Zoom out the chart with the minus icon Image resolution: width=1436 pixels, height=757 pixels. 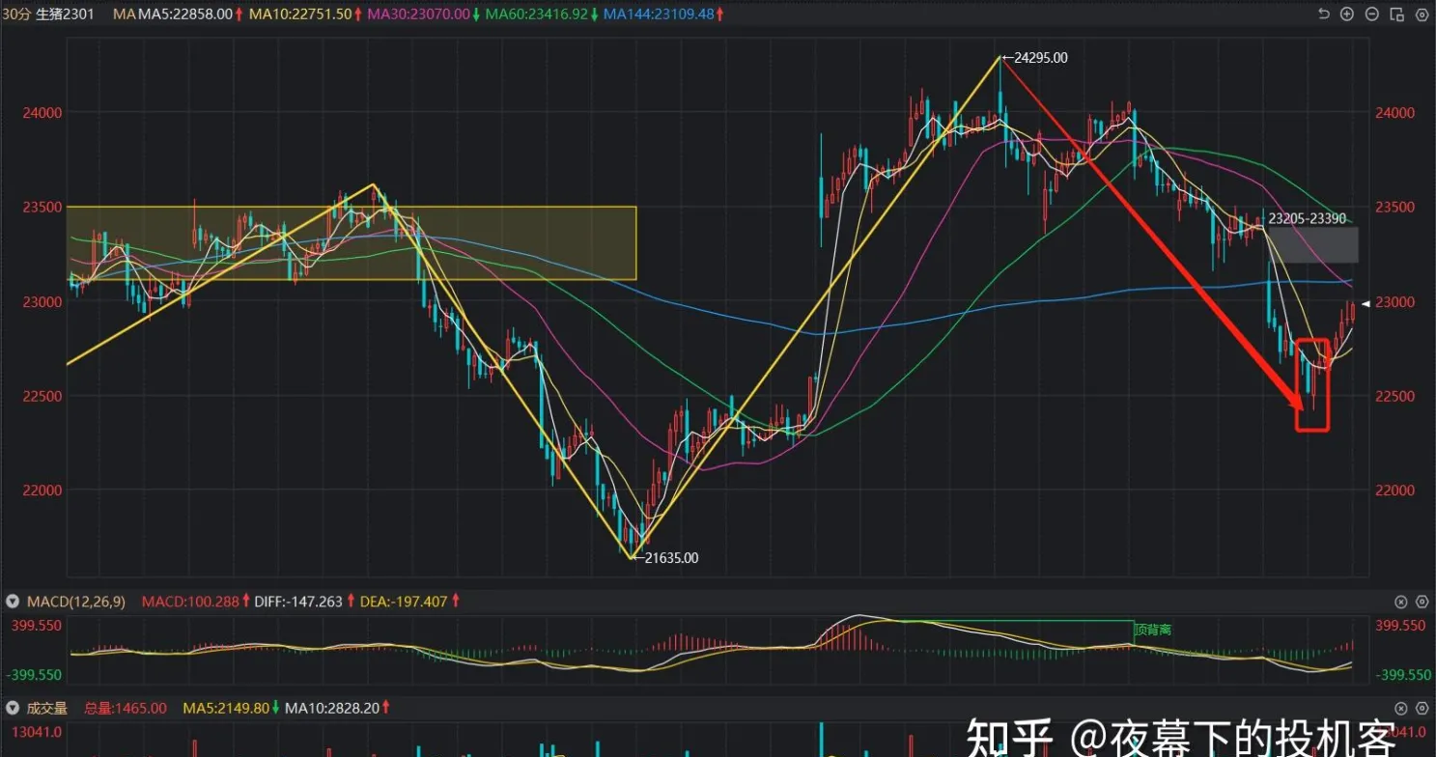[1372, 14]
